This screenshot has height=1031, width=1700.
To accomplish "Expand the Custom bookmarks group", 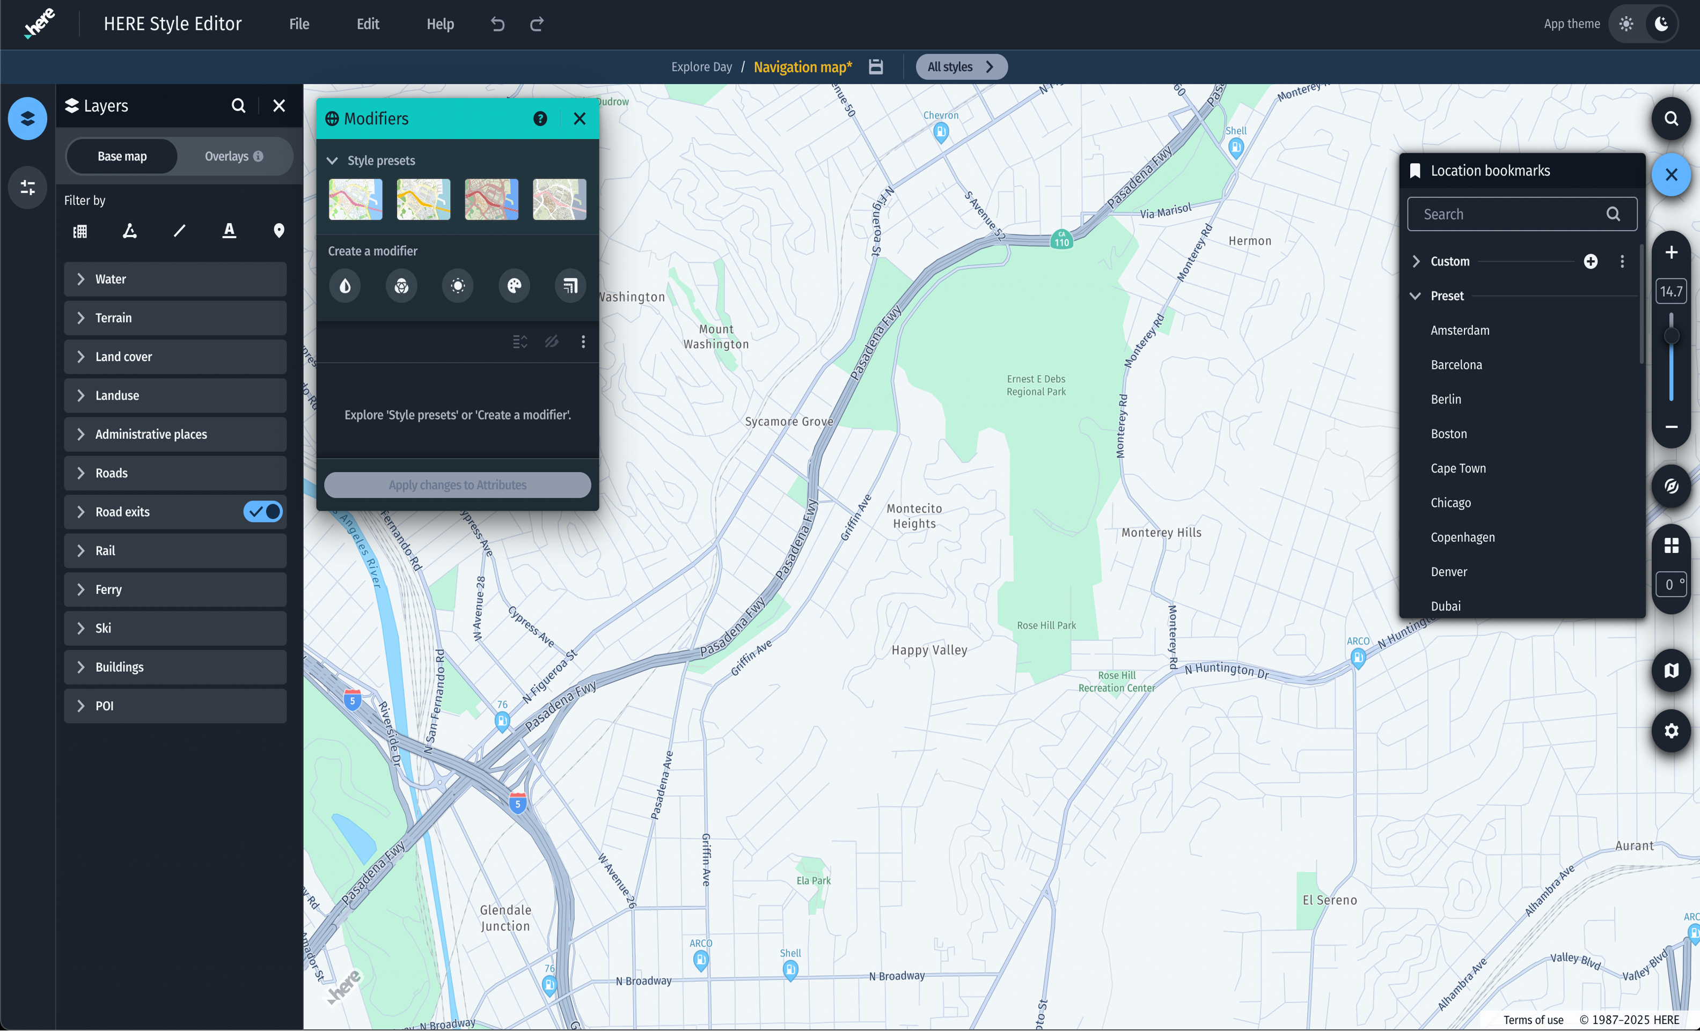I will [x=1417, y=261].
